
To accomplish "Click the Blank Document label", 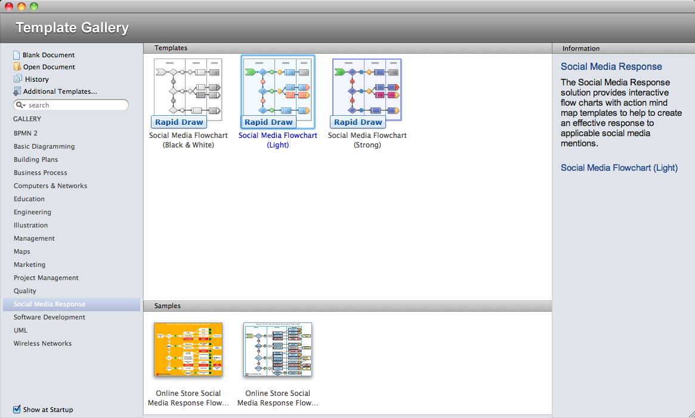I will click(49, 55).
